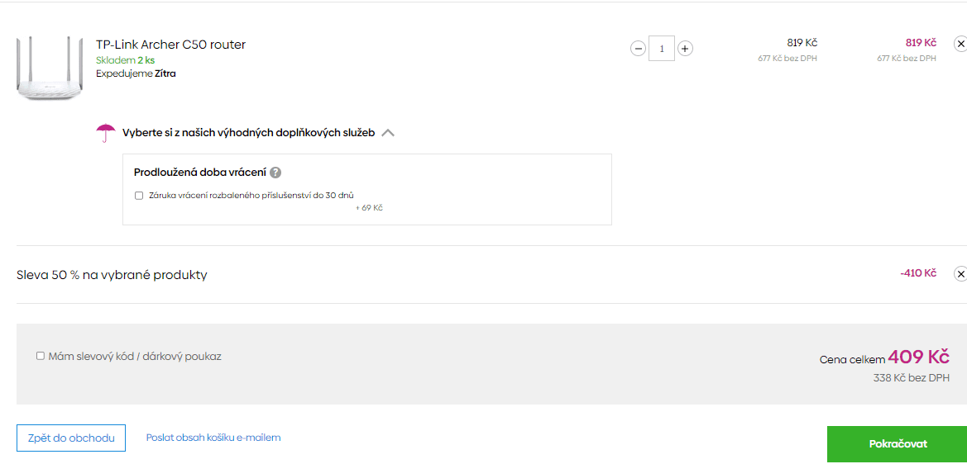The width and height of the screenshot is (967, 464).
Task: Remove the Sleva 50 % discount row
Action: (960, 273)
